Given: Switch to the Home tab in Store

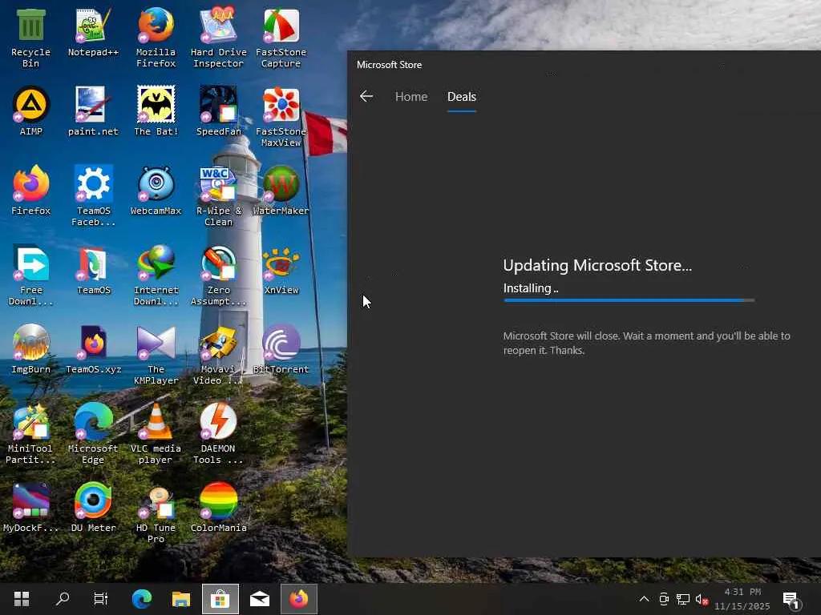Looking at the screenshot, I should point(411,97).
